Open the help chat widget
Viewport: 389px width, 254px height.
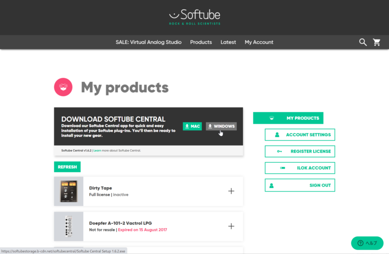[367, 243]
